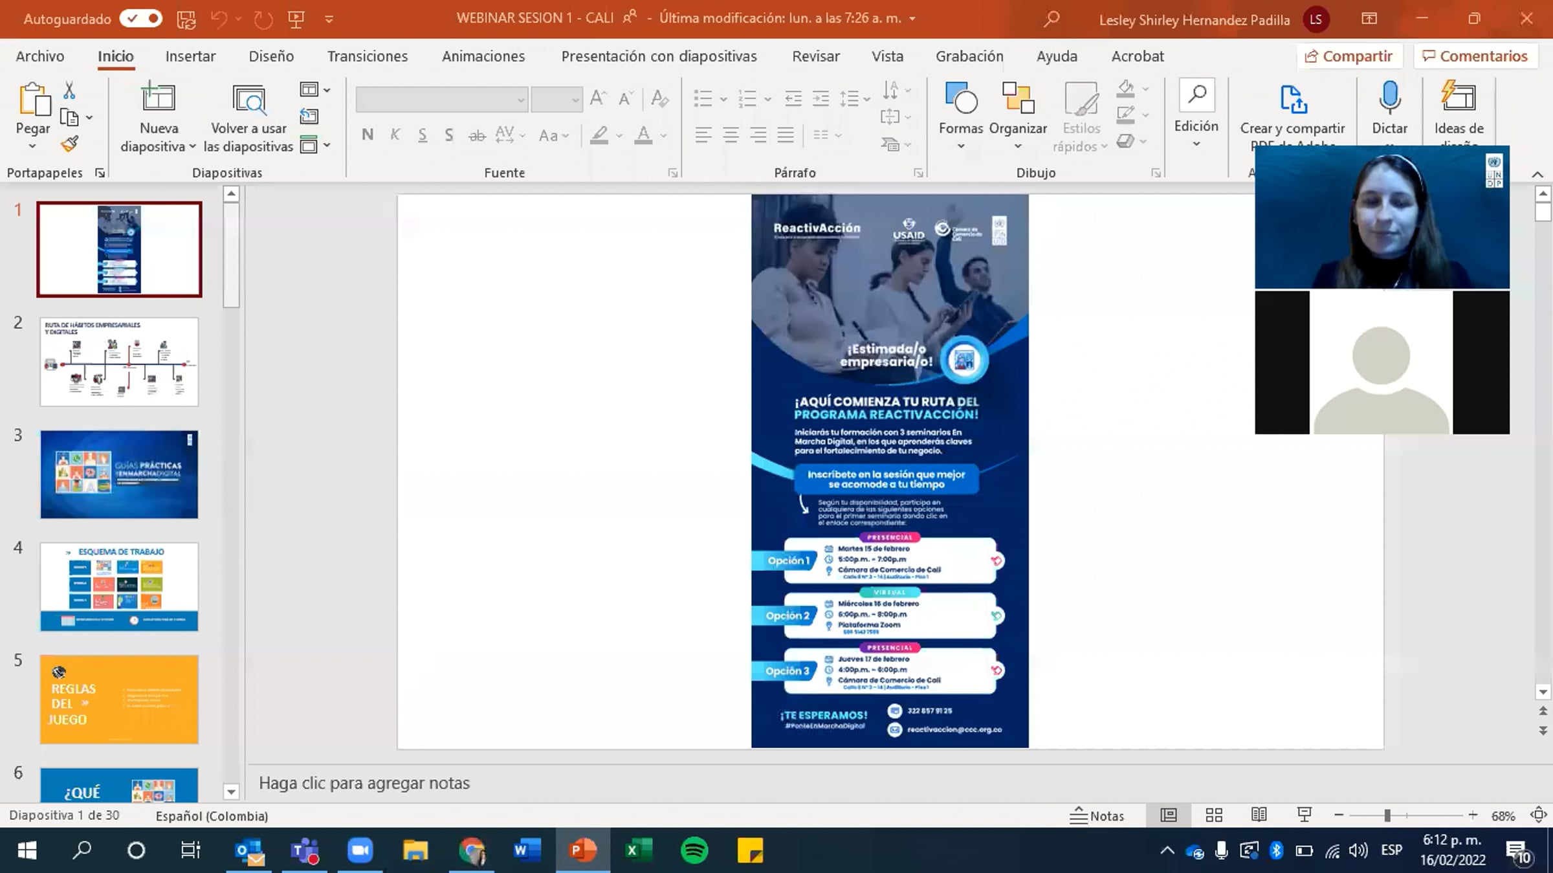The height and width of the screenshot is (873, 1553).
Task: Toggle strikethrough formatting
Action: pos(477,135)
